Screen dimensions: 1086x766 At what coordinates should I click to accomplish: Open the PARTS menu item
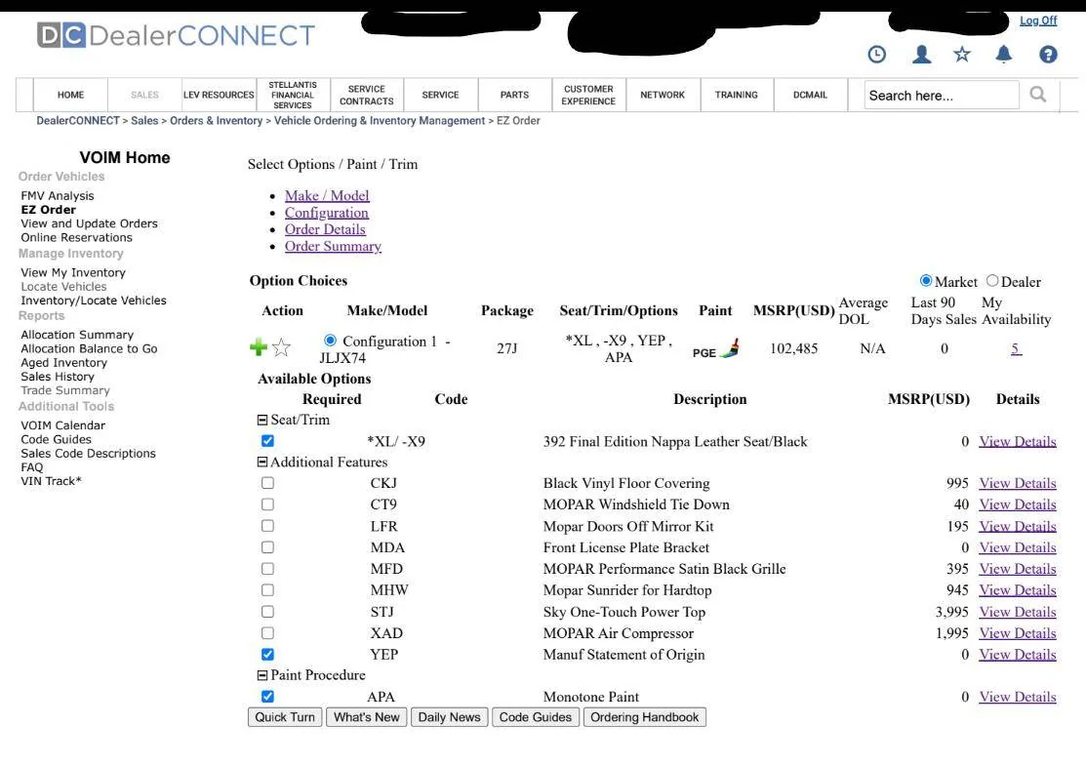pos(514,95)
